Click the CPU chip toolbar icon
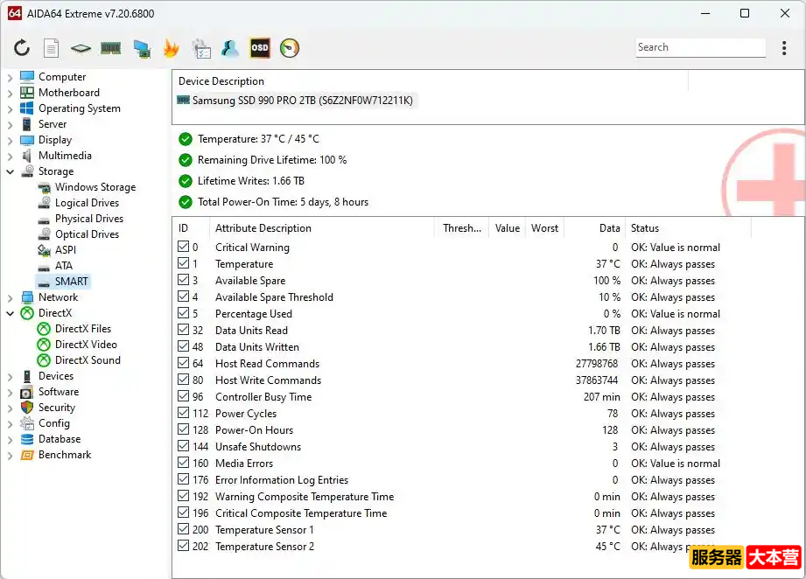Viewport: 806px width, 579px height. (x=81, y=48)
